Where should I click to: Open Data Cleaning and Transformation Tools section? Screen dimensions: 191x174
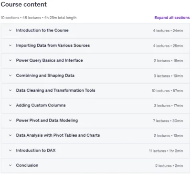coord(55,90)
